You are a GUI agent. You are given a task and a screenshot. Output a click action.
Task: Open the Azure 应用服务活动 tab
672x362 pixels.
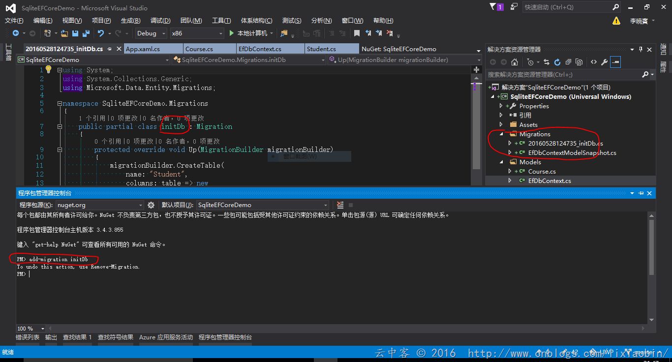(x=166, y=337)
